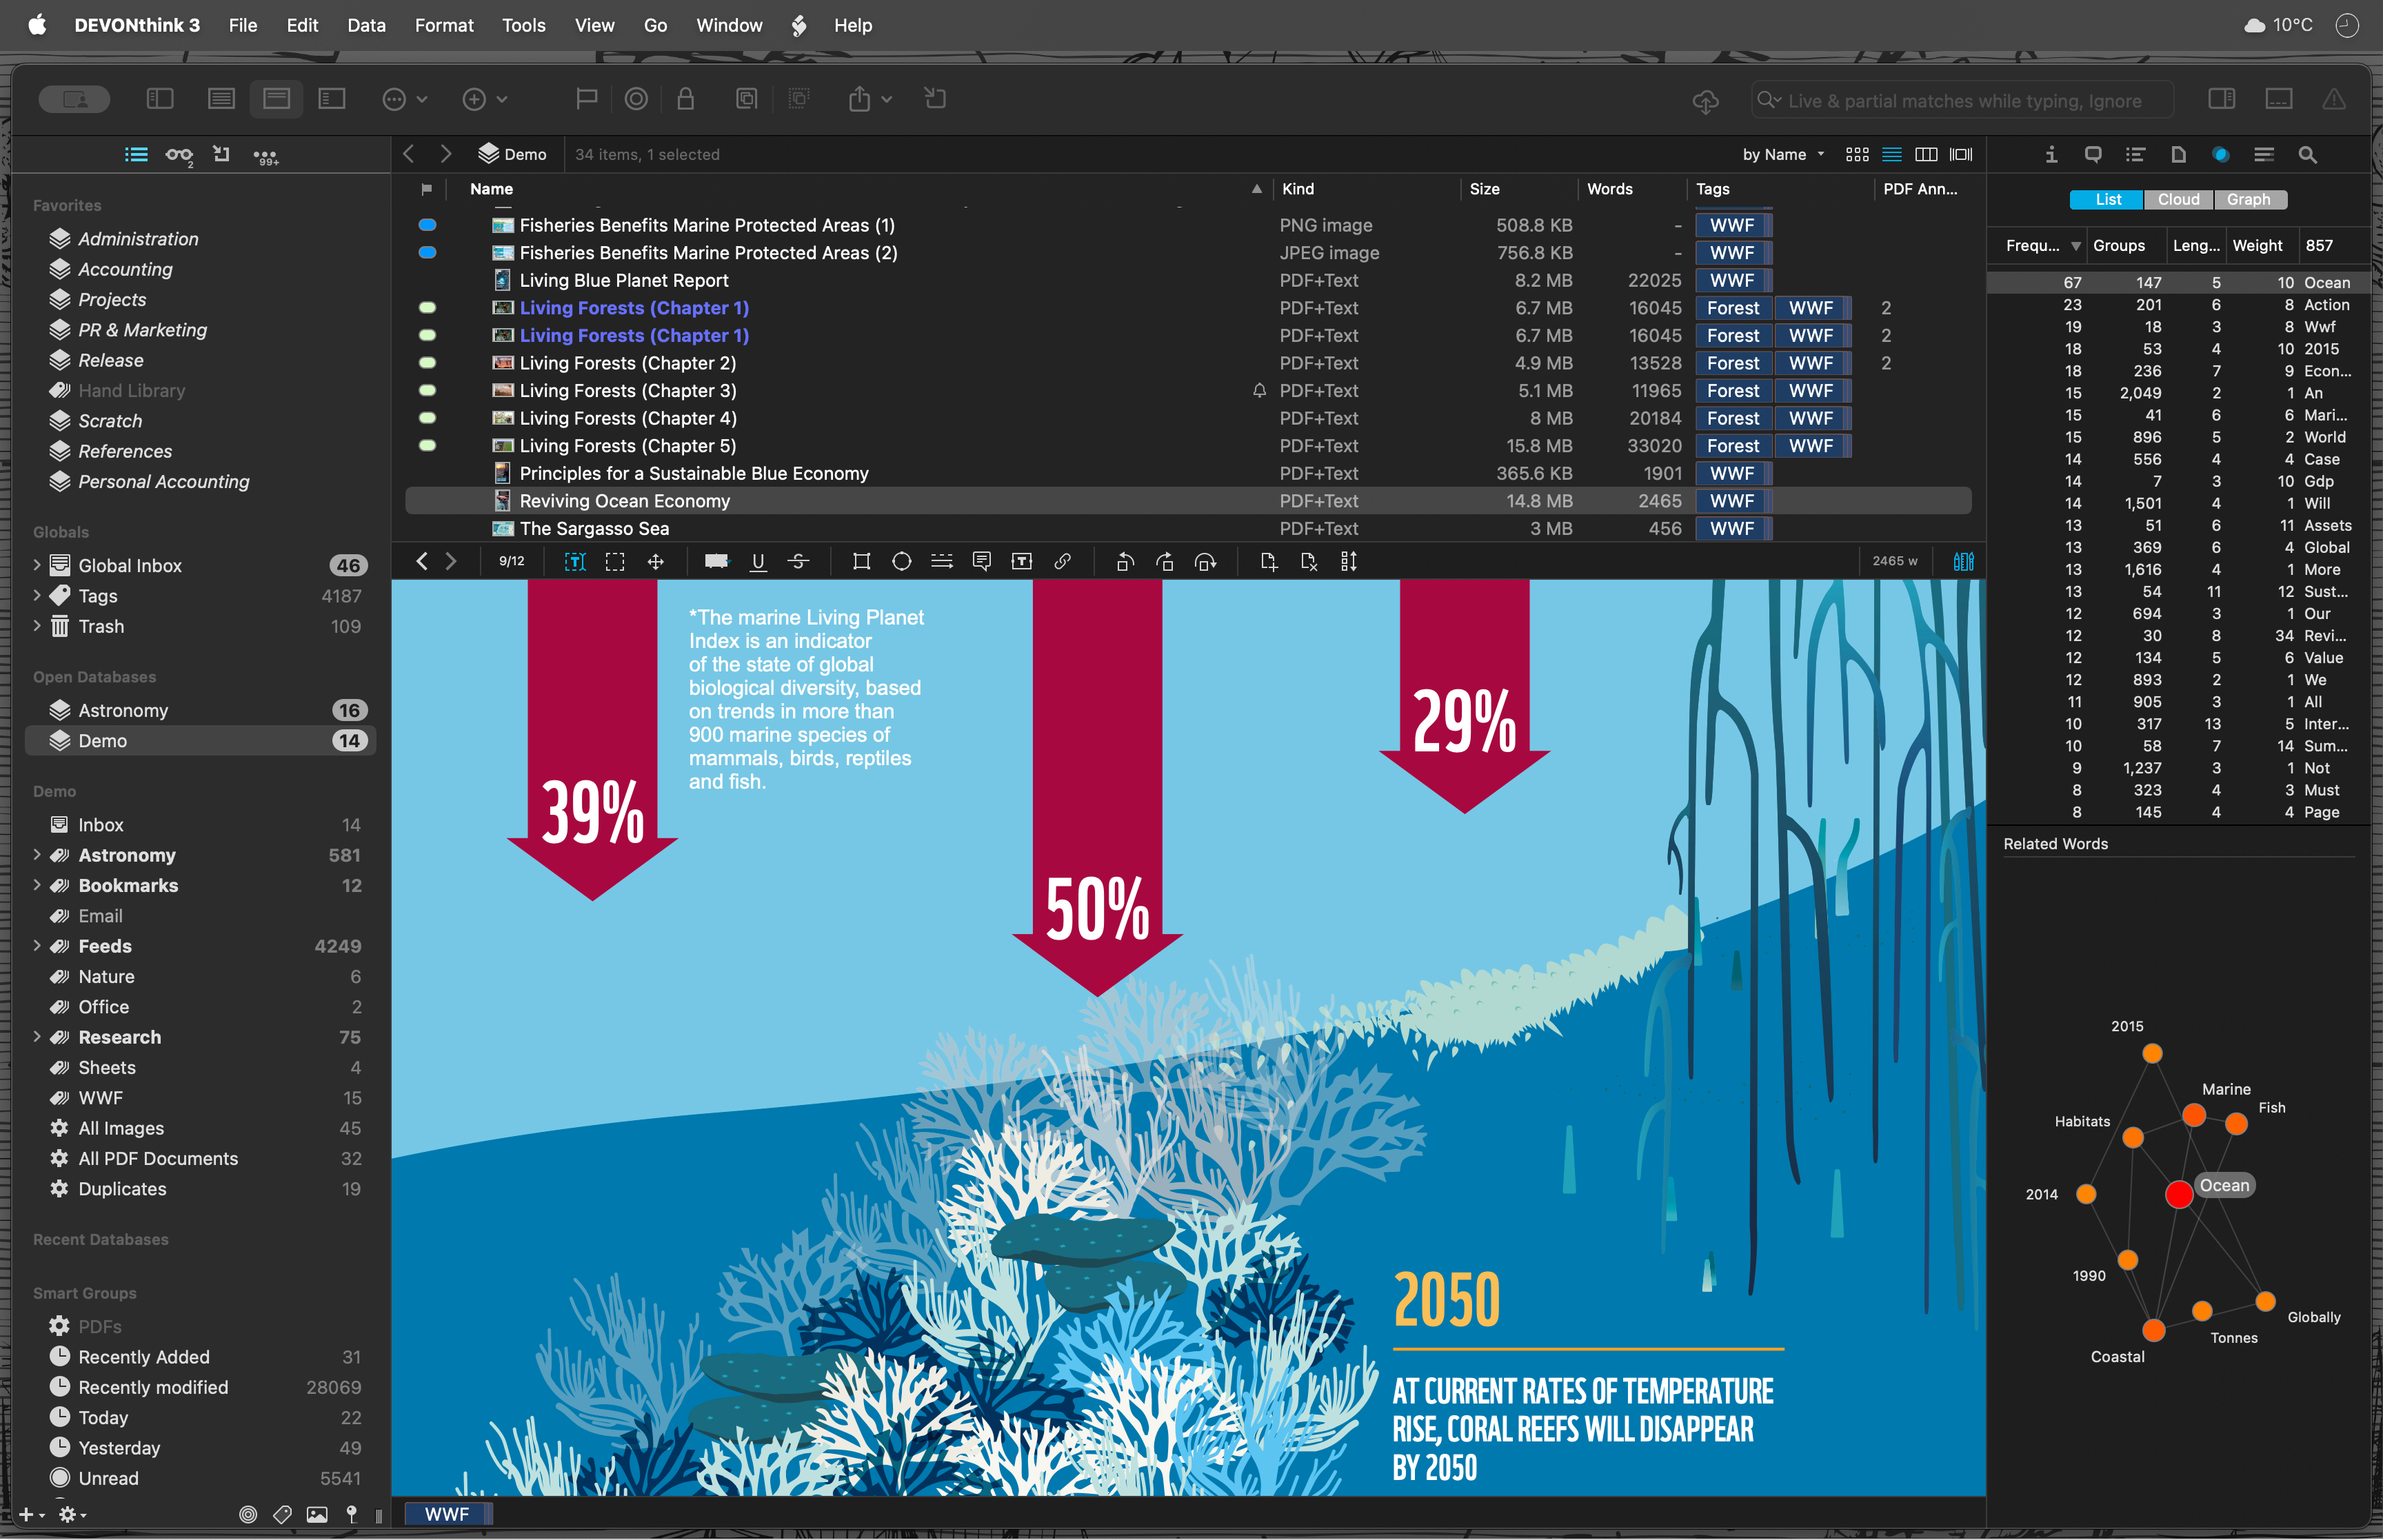
Task: Click the red Ocean node in graph
Action: (2178, 1194)
